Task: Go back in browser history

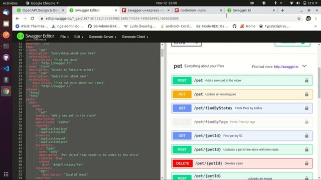Action: pos(18,18)
